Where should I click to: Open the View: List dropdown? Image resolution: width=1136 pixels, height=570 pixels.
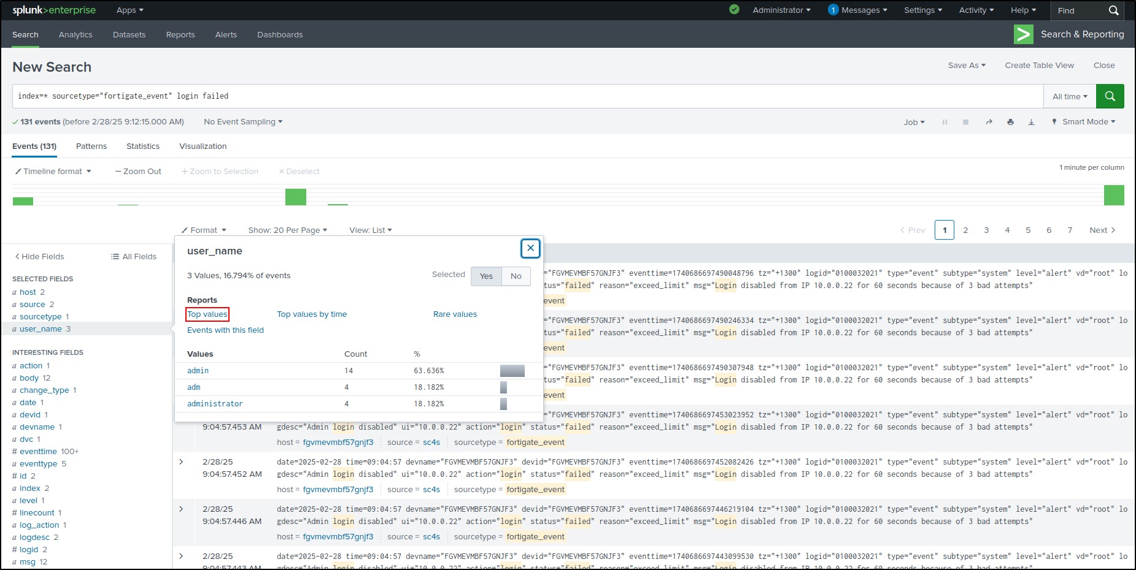pyautogui.click(x=371, y=230)
